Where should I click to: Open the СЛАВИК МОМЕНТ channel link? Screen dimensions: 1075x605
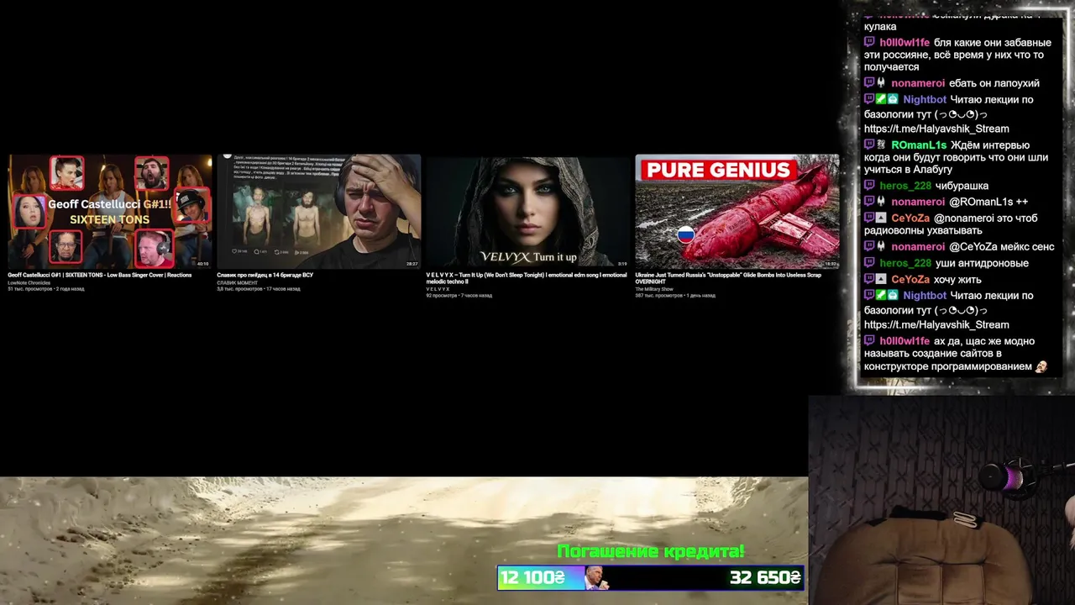238,282
